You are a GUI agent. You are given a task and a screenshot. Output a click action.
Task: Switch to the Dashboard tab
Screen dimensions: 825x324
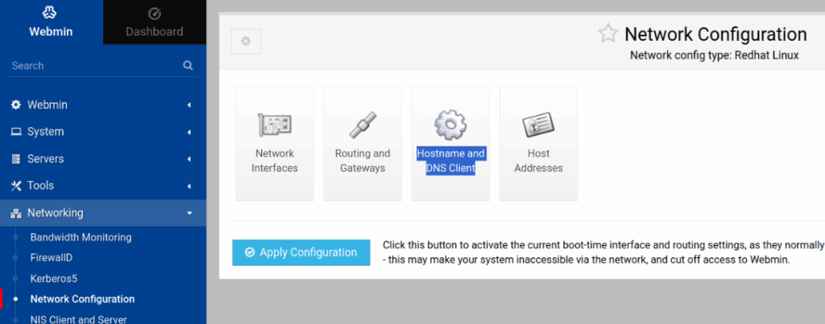pos(155,22)
